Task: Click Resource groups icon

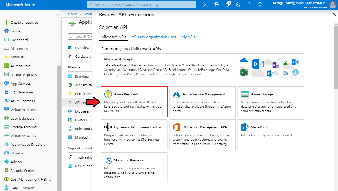Action: pyautogui.click(x=7, y=75)
